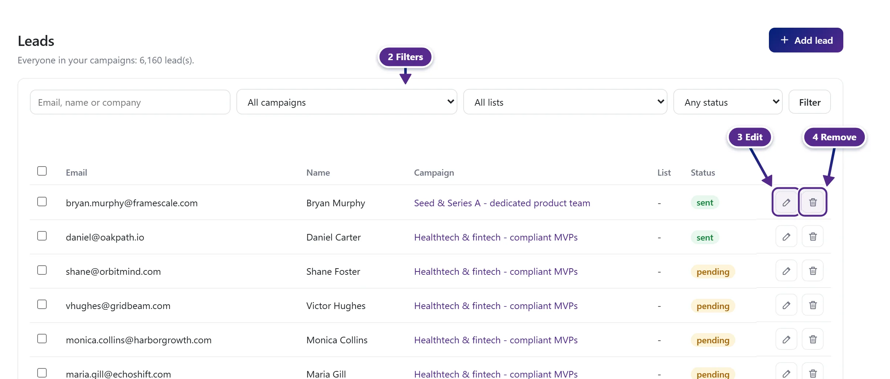Open Maria Gill's campaign link
This screenshot has width=890, height=379.
496,374
